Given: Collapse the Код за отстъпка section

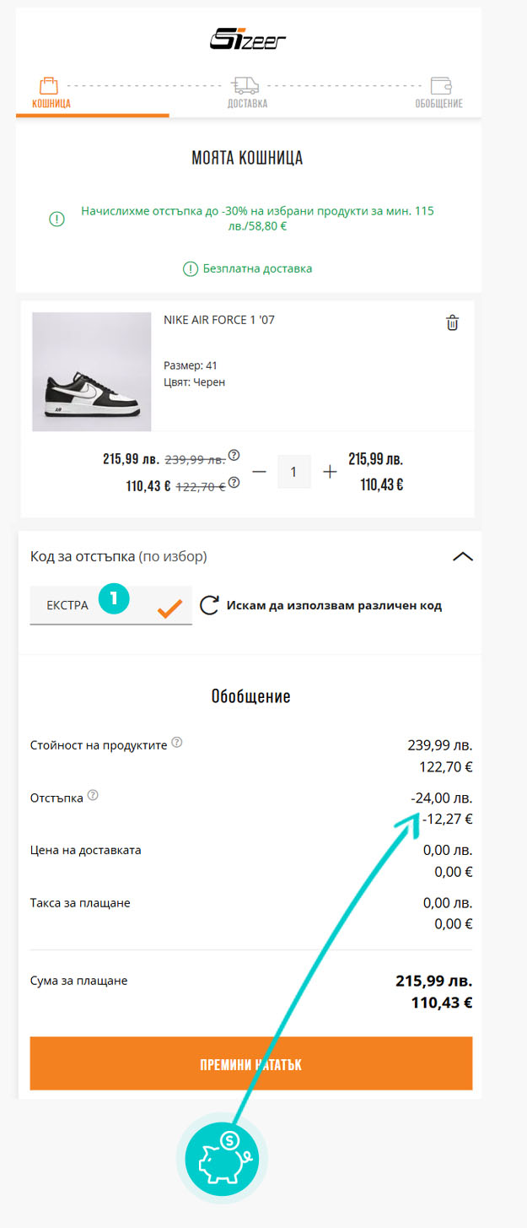Looking at the screenshot, I should [463, 556].
